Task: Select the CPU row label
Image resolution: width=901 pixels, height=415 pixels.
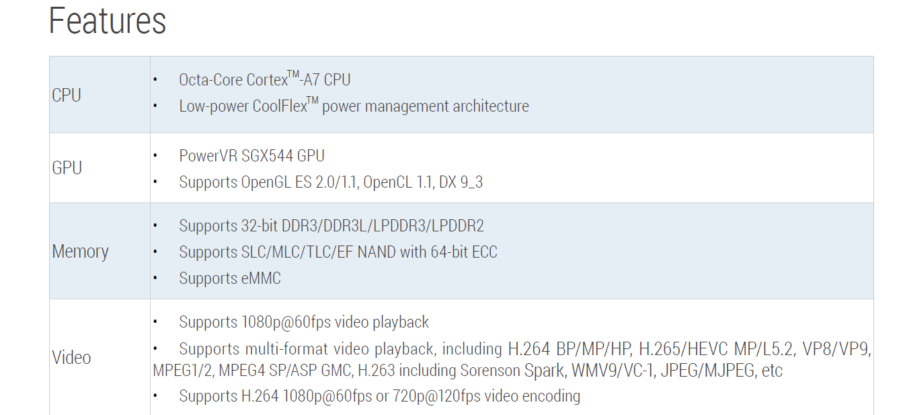Action: click(67, 96)
